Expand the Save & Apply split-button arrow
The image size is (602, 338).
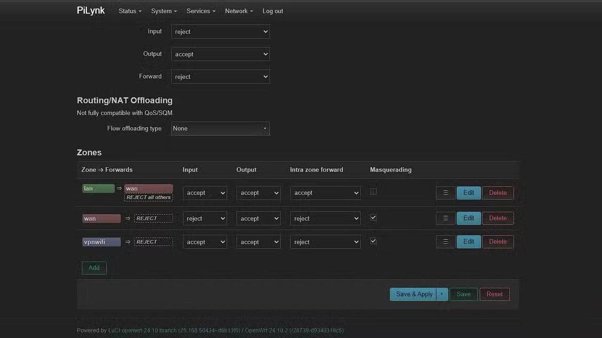(441, 294)
